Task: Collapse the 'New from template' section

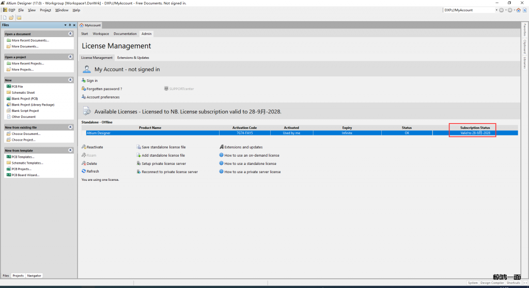Action: pos(70,150)
